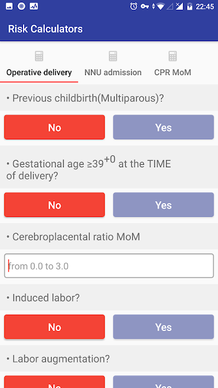Image resolution: width=218 pixels, height=388 pixels.
Task: Select Yes for Previous childbirth
Action: [163, 127]
